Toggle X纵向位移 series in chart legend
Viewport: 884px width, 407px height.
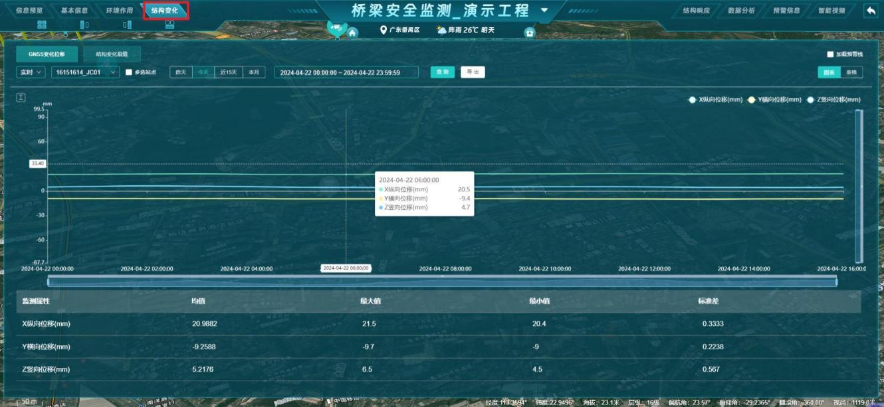tap(715, 100)
